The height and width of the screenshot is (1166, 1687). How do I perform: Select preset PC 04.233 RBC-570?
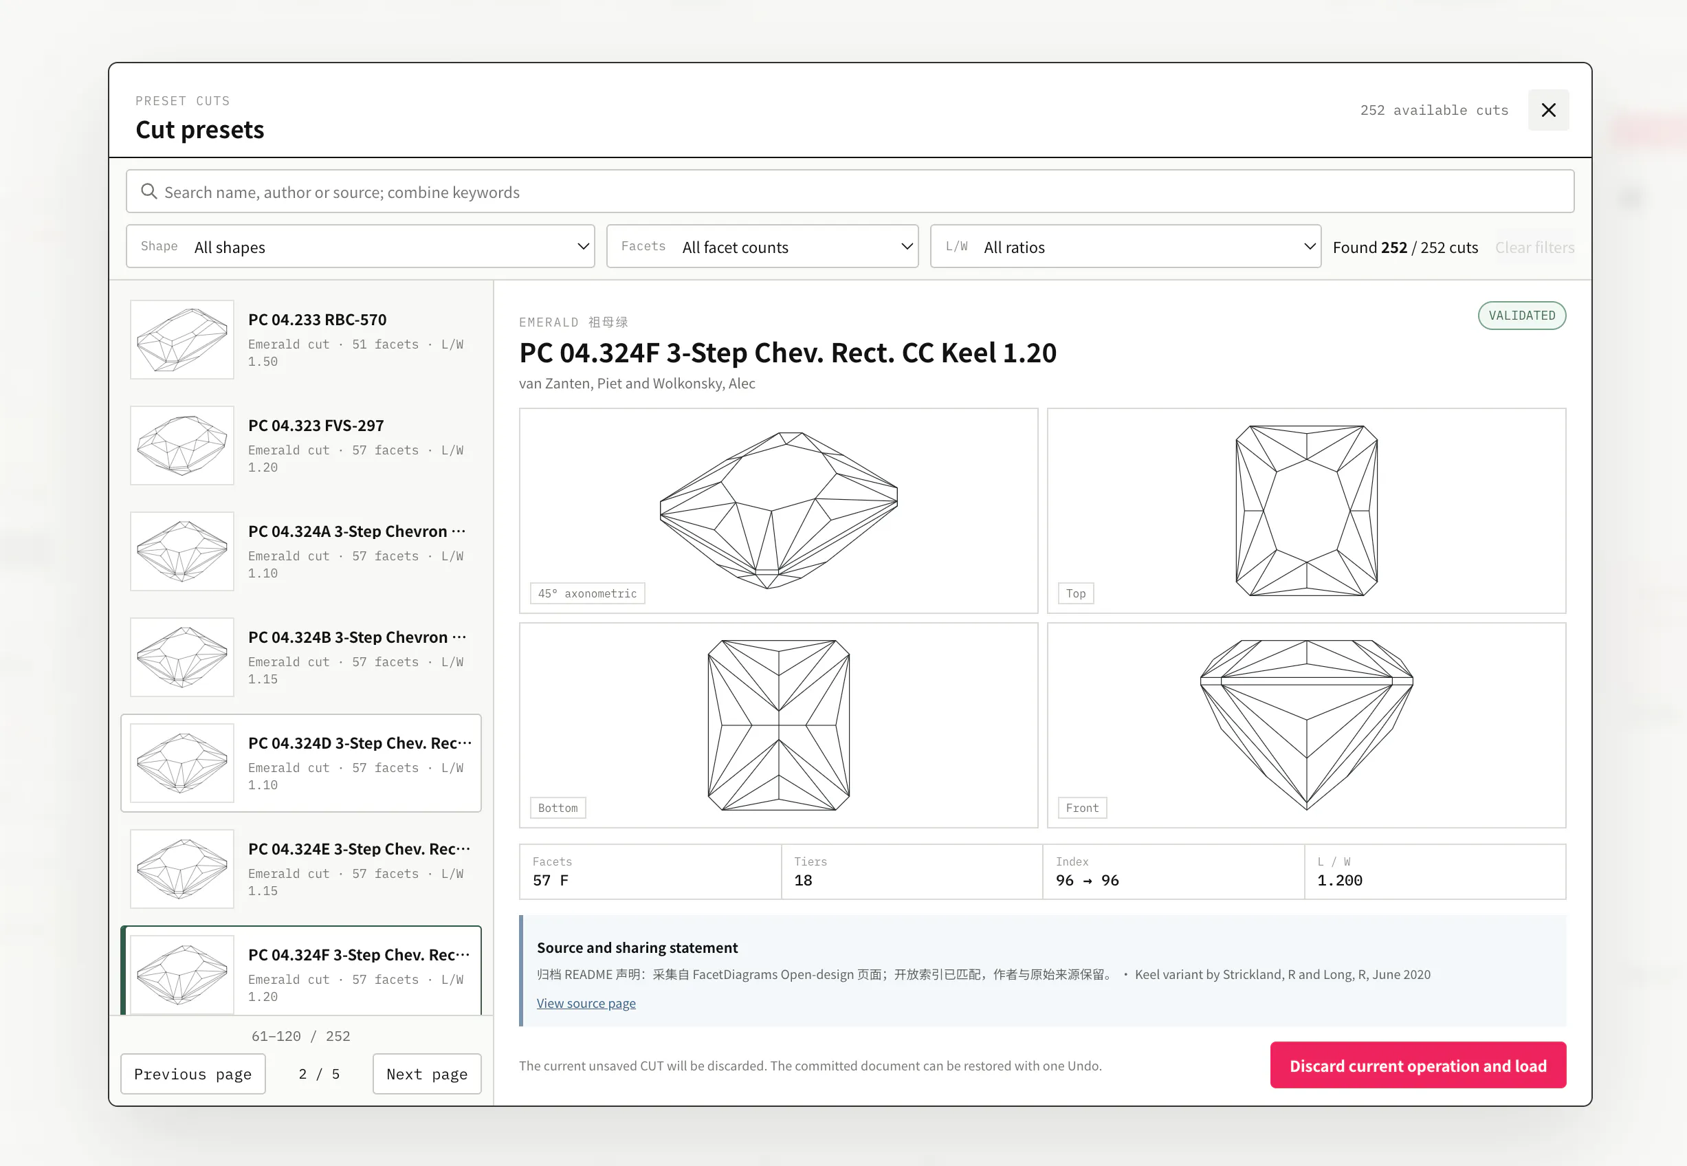point(301,340)
